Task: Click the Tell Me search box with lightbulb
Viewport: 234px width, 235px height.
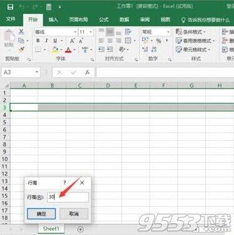Action: coord(205,20)
